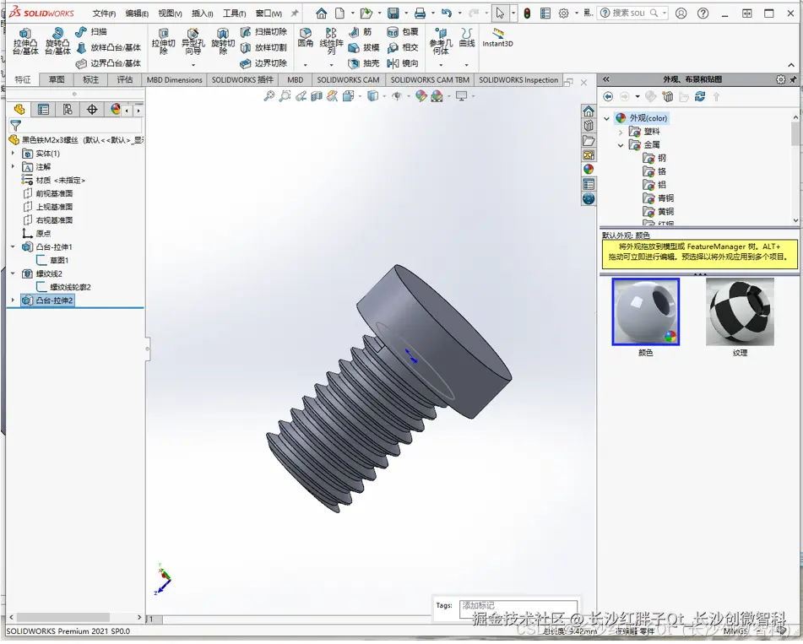The image size is (803, 644).
Task: Select the 黄铜 brass appearance folder
Action: pos(666,212)
